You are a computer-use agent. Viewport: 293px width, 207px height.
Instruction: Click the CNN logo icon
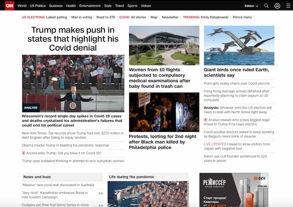click(x=10, y=5)
